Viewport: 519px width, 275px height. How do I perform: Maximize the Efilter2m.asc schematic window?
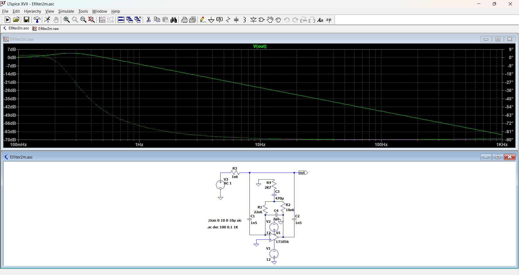tap(498, 157)
